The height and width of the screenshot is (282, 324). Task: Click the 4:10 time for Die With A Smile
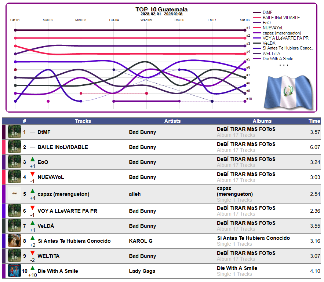click(x=315, y=271)
